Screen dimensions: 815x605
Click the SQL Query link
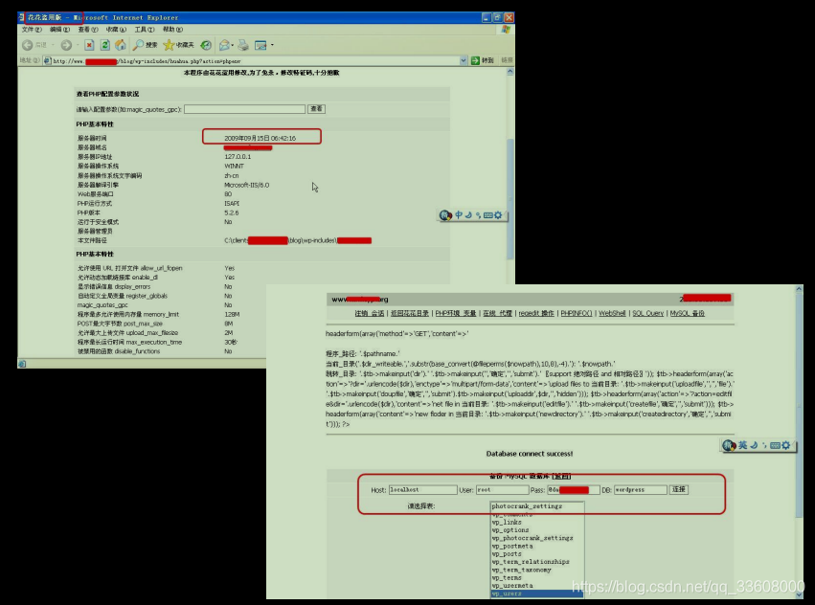click(648, 313)
